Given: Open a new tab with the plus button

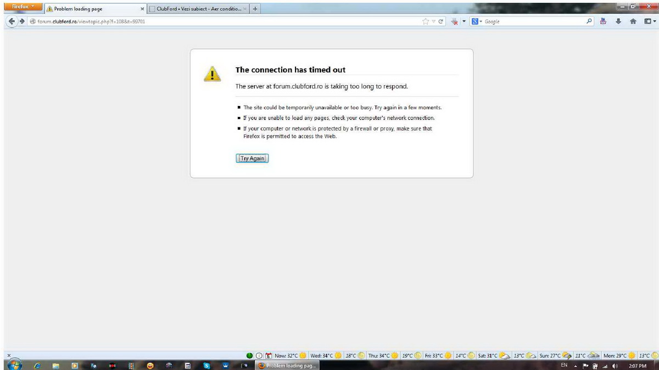Looking at the screenshot, I should click(x=255, y=9).
